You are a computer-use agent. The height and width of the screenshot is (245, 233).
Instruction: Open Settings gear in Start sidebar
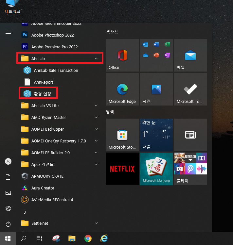[8, 208]
